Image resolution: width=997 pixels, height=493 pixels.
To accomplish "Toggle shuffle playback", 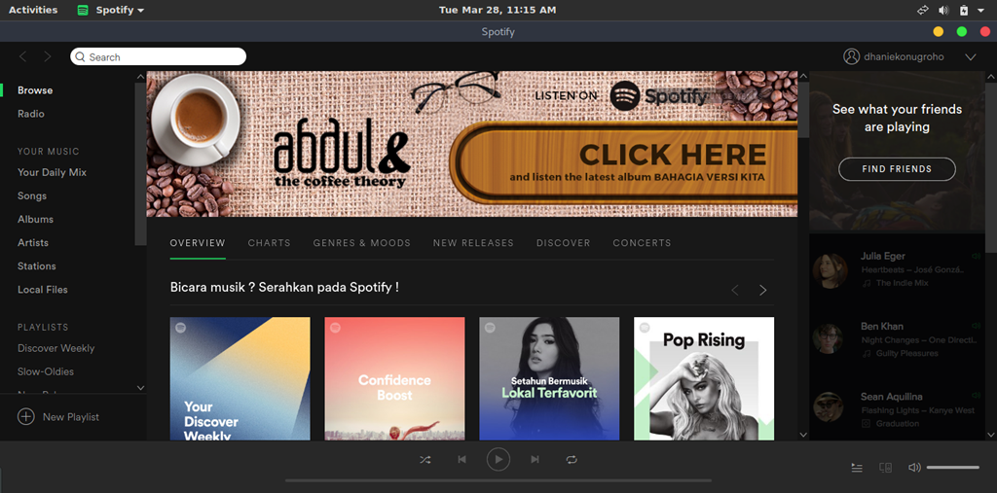I will click(x=425, y=459).
